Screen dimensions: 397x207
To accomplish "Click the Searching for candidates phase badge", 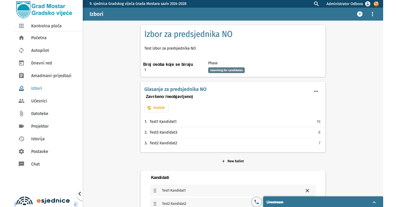I will point(226,70).
